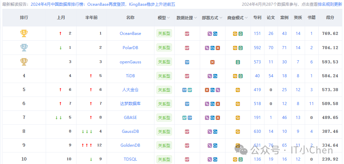
Task: Click TiDB paper count 54
Action: pyautogui.click(x=271, y=76)
